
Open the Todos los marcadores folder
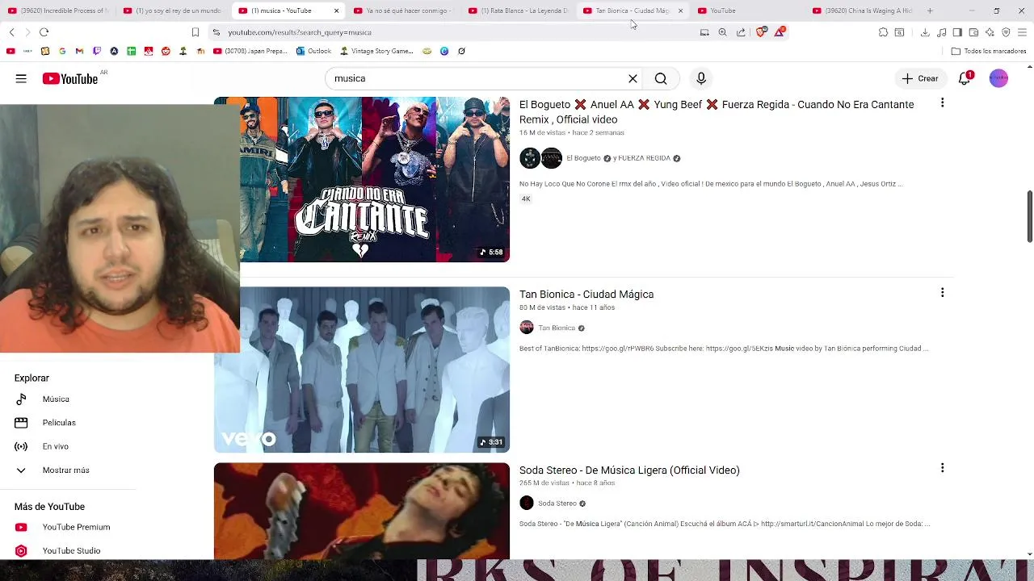pos(989,51)
